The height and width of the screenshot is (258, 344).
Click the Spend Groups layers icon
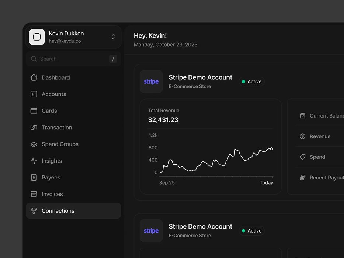point(34,144)
